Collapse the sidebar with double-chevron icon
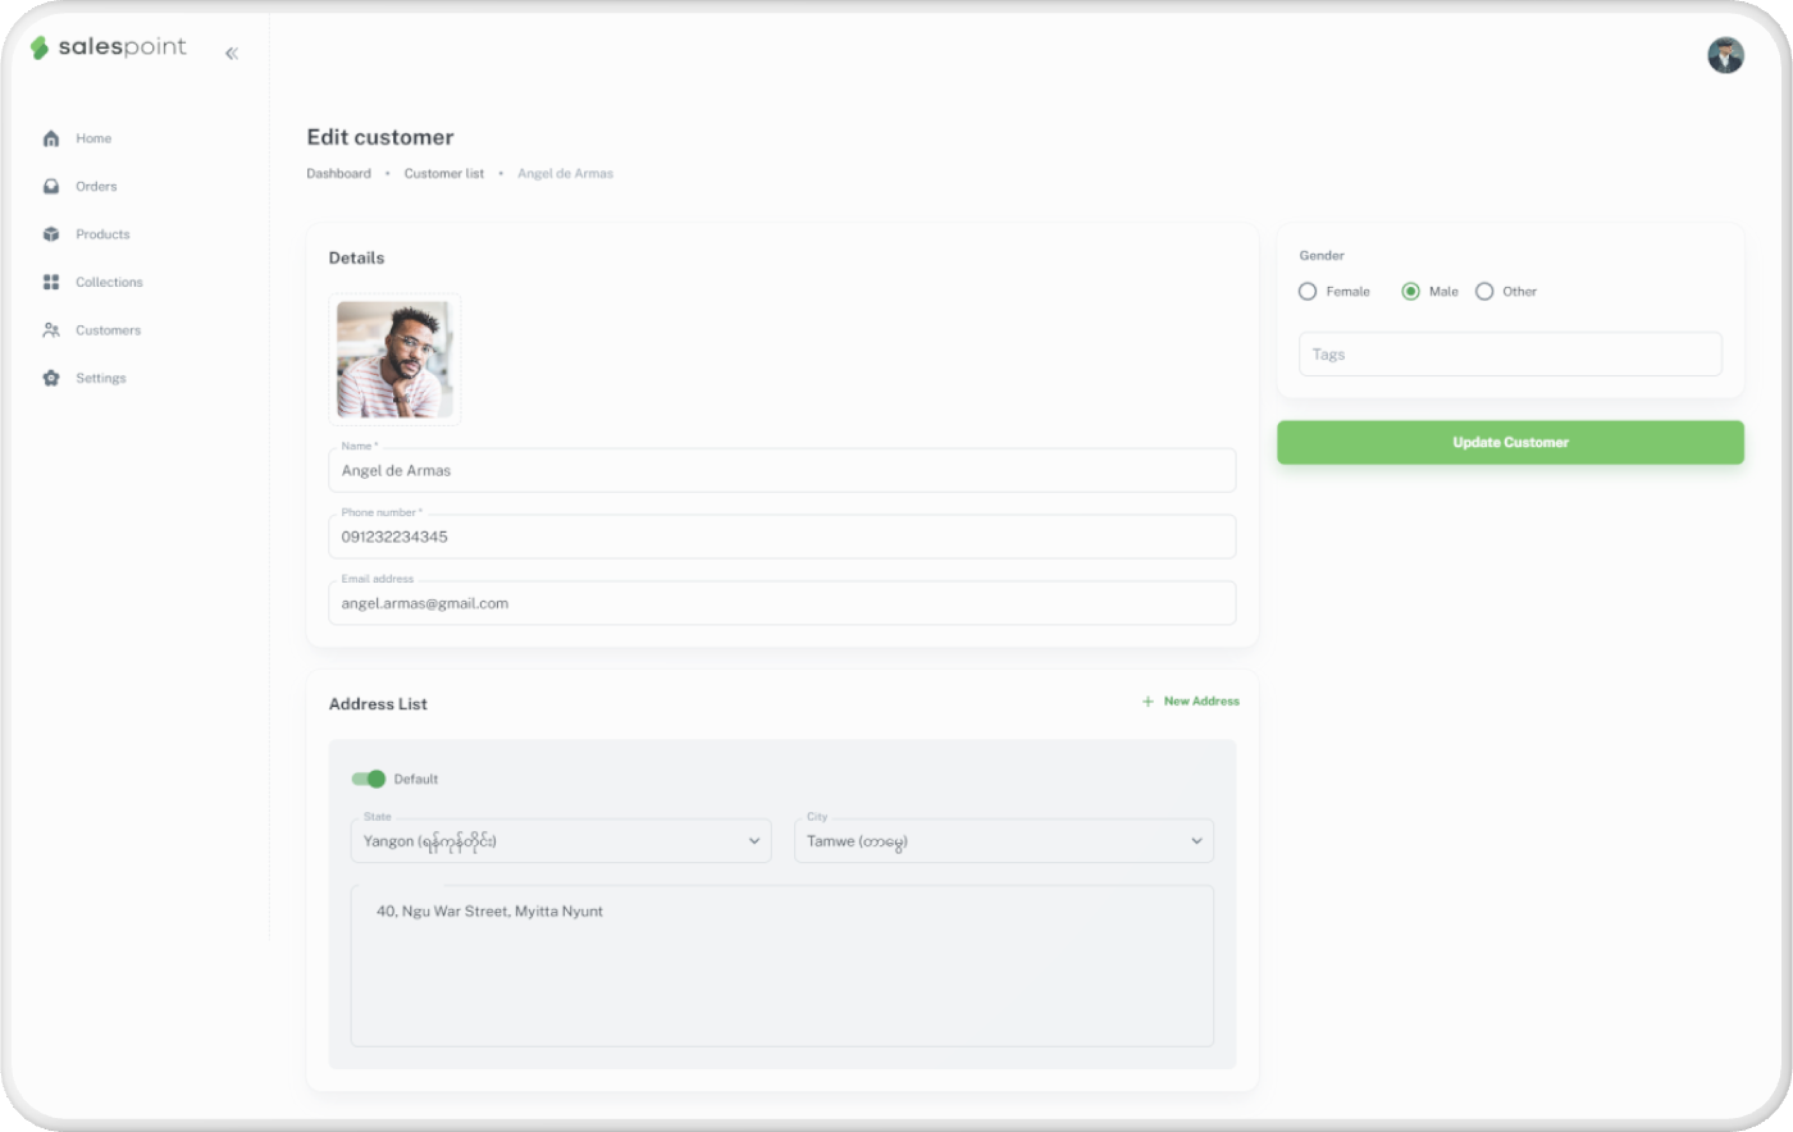1793x1132 pixels. 232,53
